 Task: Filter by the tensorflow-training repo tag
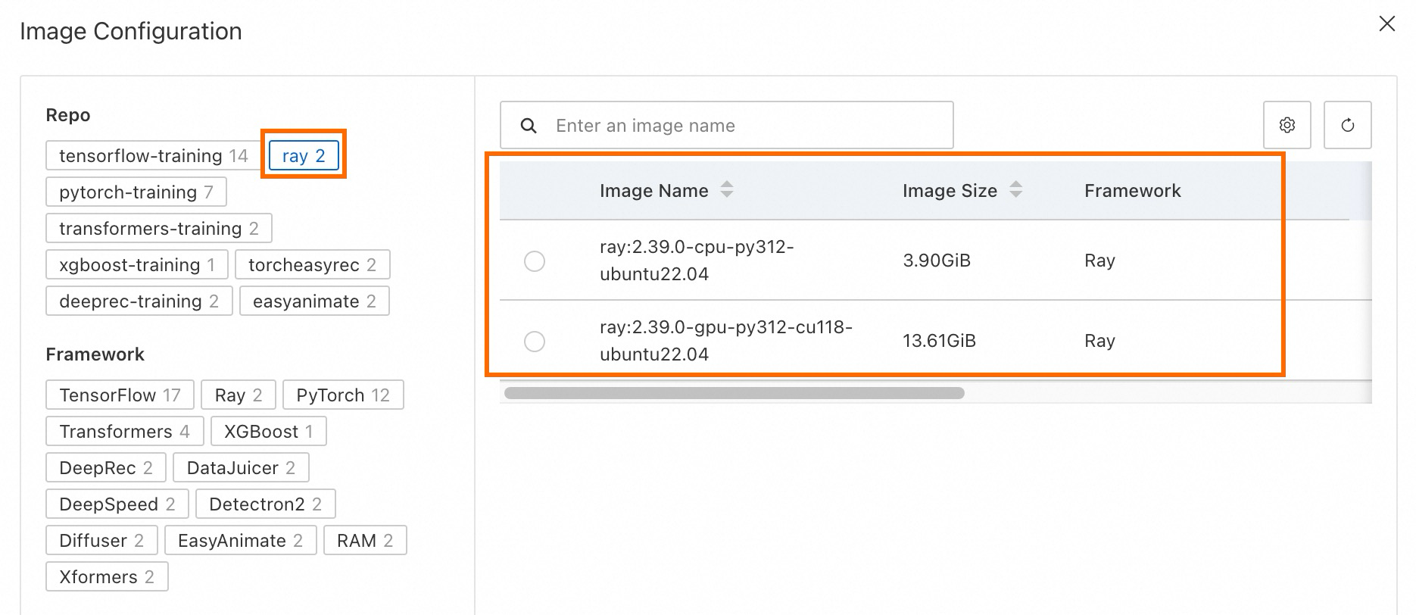(x=153, y=156)
